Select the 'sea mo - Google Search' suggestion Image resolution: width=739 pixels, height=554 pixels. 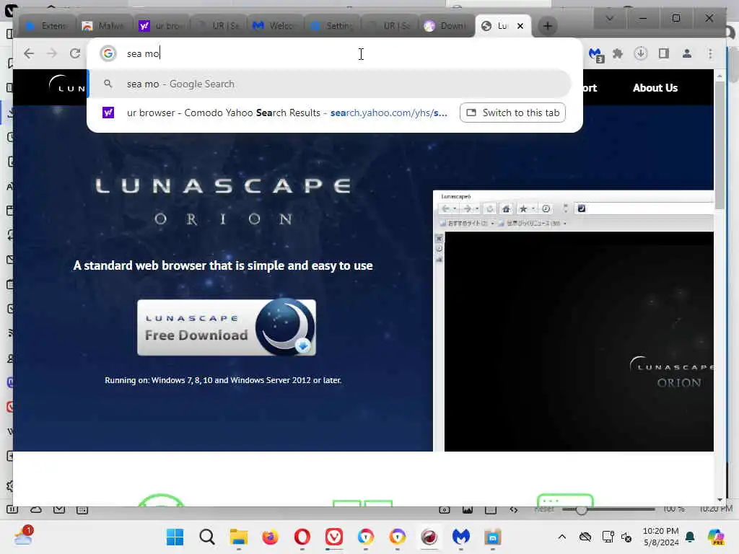click(x=330, y=84)
